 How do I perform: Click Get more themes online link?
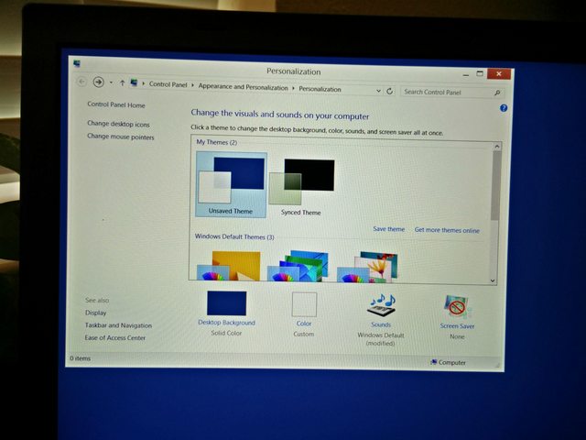click(447, 230)
